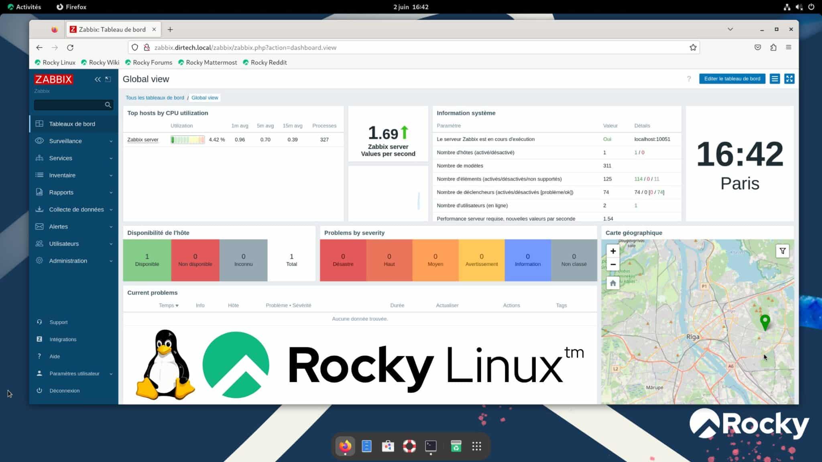Open the Activités menu
The height and width of the screenshot is (462, 822).
[x=25, y=6]
